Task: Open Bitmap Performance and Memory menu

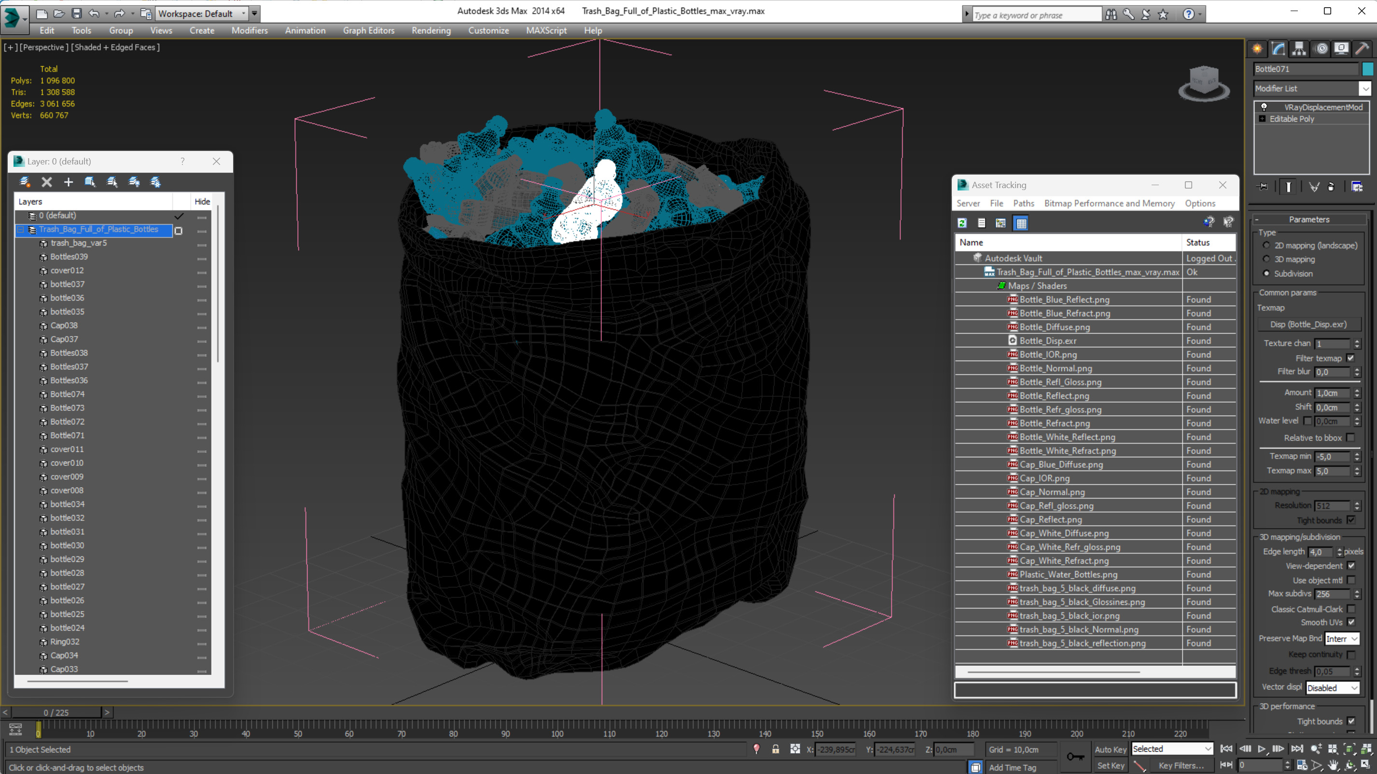Action: 1109,204
